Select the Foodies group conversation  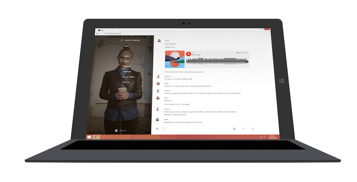(x=127, y=66)
